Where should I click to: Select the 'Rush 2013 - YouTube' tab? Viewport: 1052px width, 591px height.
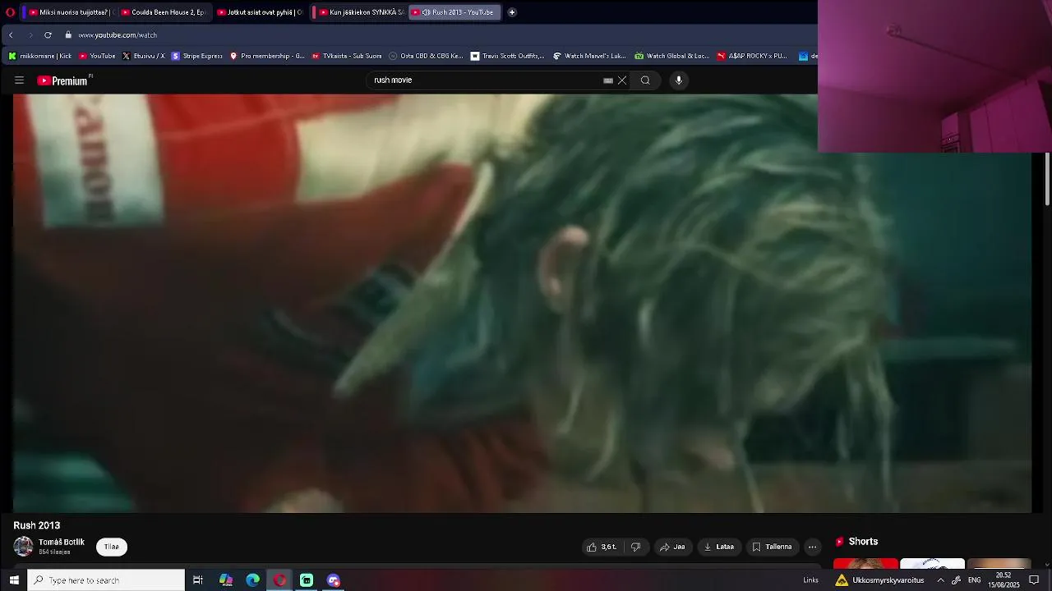454,12
